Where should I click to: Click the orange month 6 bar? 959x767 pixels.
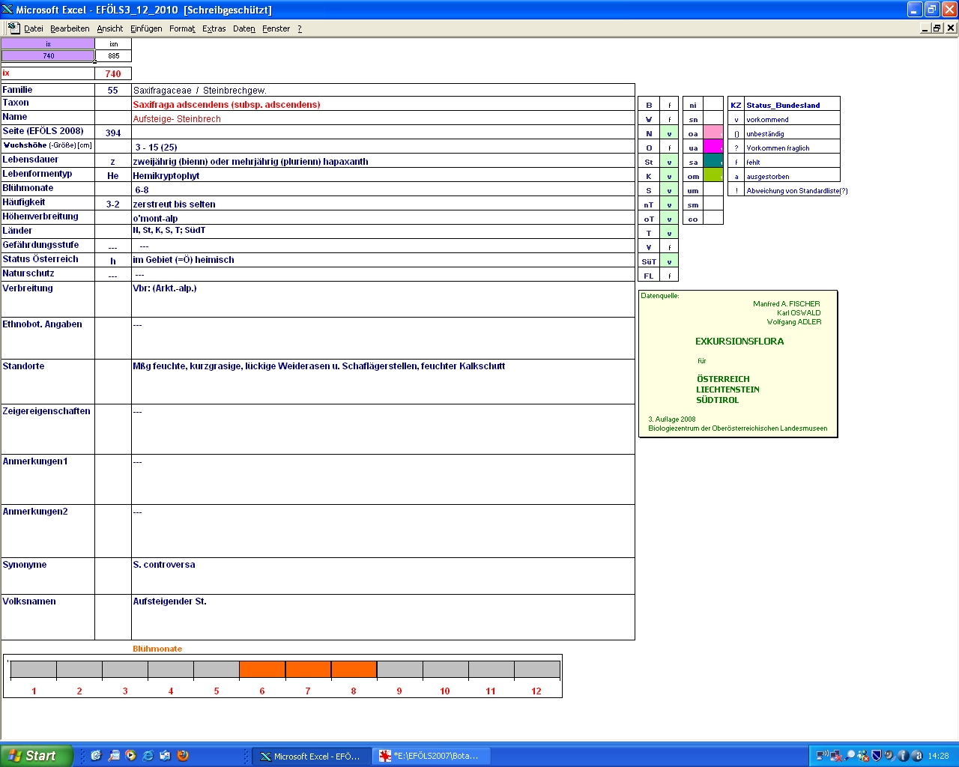(x=262, y=670)
